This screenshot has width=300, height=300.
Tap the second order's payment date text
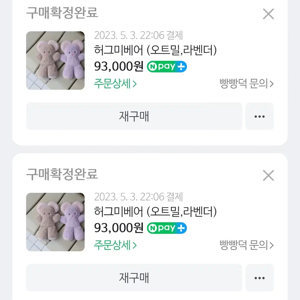tap(138, 197)
